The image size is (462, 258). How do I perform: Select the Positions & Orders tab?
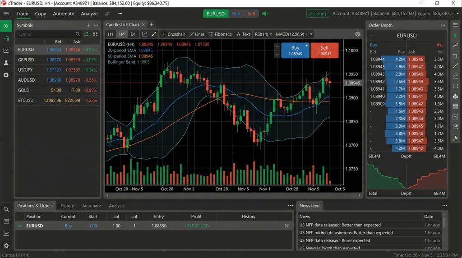(35, 206)
